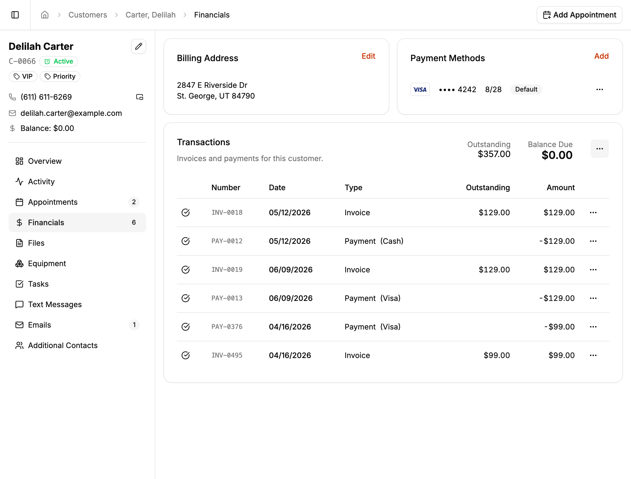631x479 pixels.
Task: Click Payment (Cash) type cell
Action: tap(374, 241)
